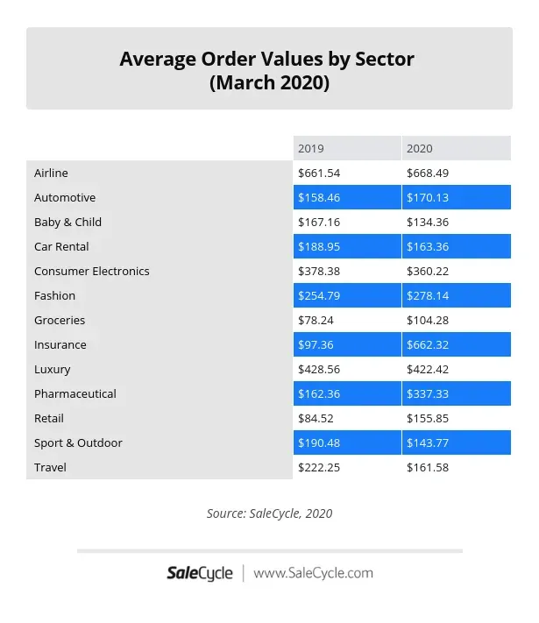The image size is (539, 623).
Task: Click the Source: SaleCycle, 2020 caption
Action: 270,513
